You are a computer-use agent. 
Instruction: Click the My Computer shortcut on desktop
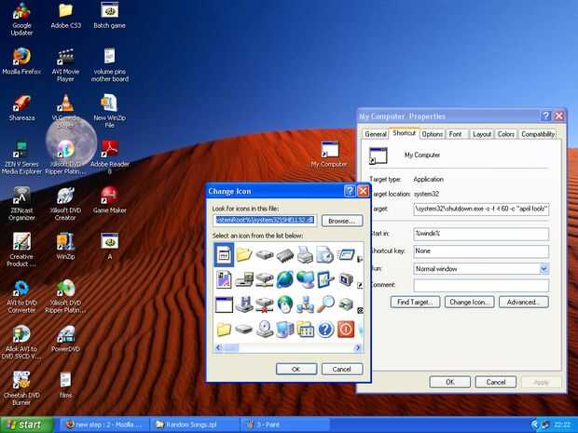[x=329, y=155]
